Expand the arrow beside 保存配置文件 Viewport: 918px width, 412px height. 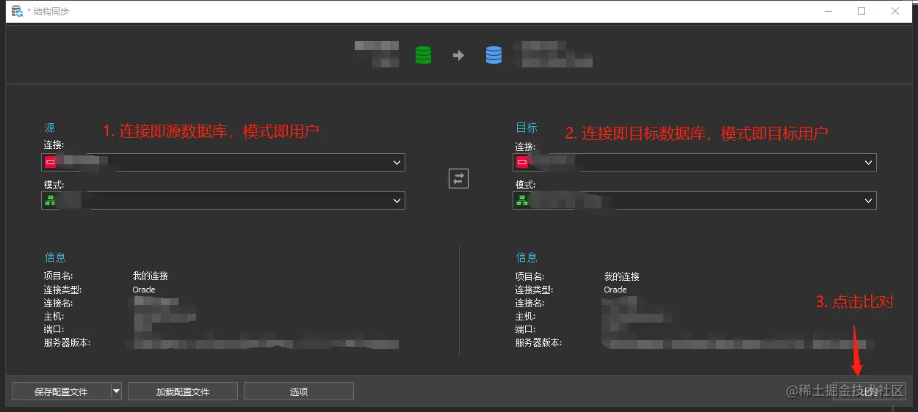116,391
